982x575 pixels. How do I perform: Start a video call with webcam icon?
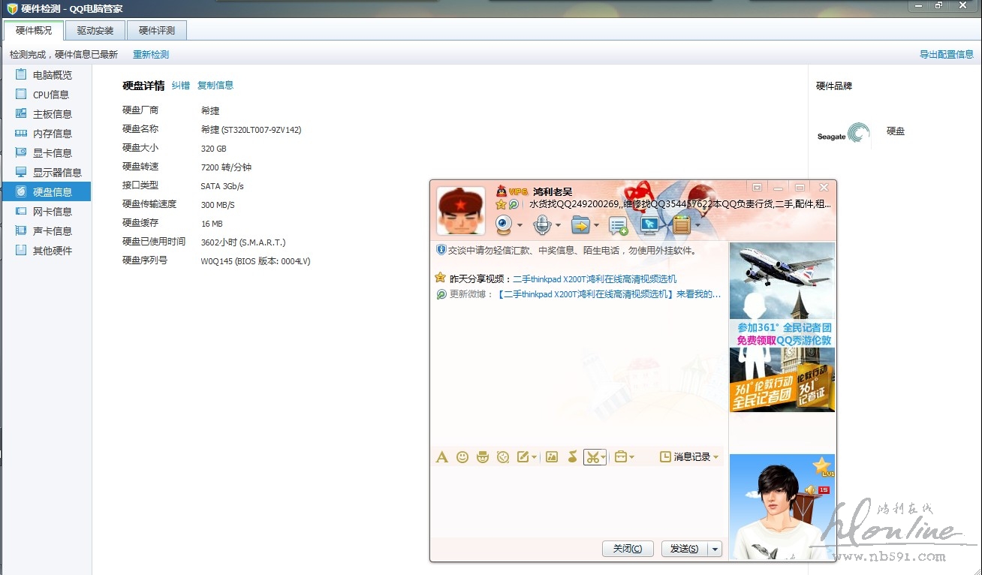(x=504, y=224)
